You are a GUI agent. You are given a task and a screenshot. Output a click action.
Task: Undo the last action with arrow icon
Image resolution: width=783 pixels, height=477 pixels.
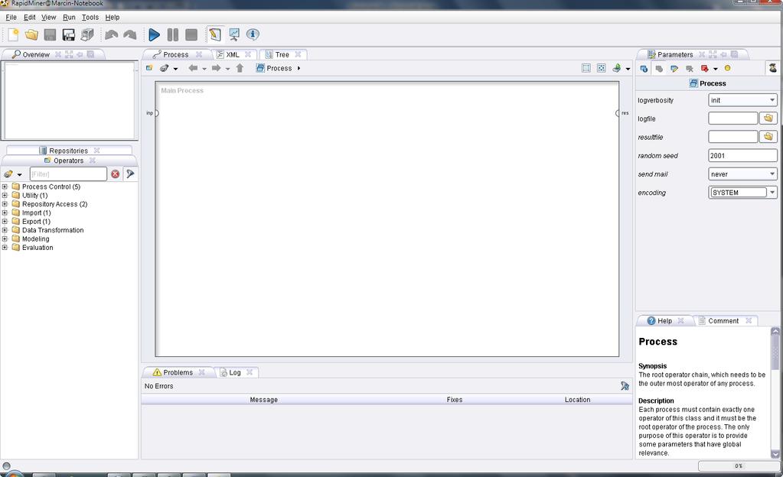click(x=111, y=34)
